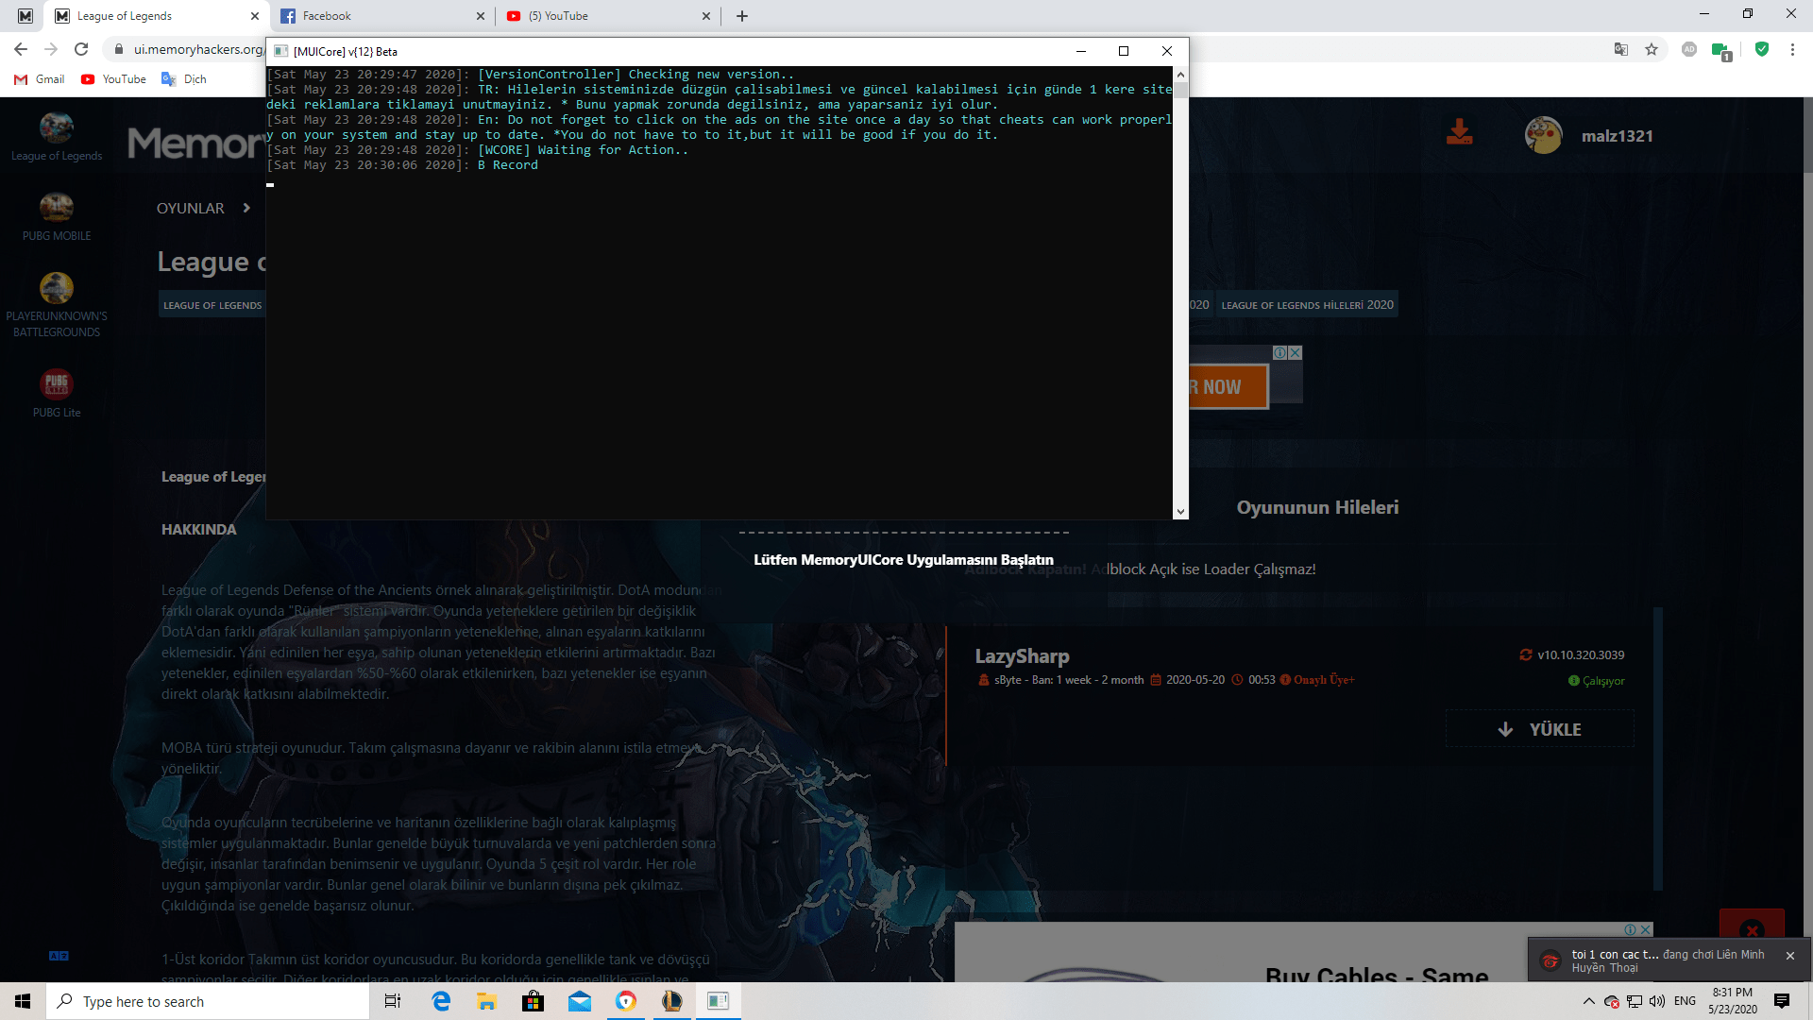The height and width of the screenshot is (1020, 1813).
Task: Open volume control in system tray
Action: click(1657, 1001)
